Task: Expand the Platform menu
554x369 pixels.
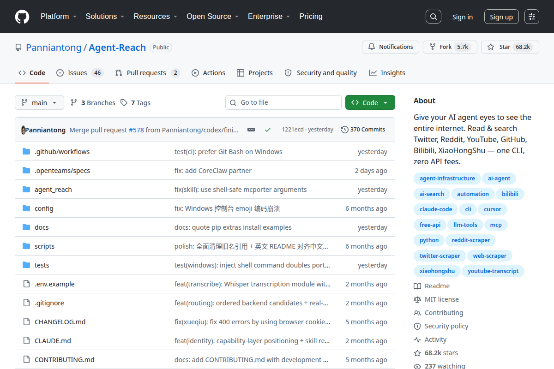Action: pos(58,16)
